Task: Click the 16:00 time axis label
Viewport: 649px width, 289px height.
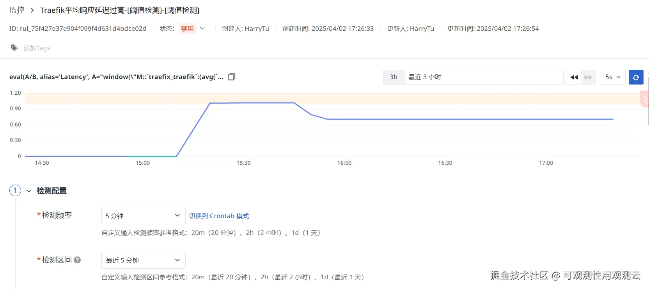Action: [344, 163]
